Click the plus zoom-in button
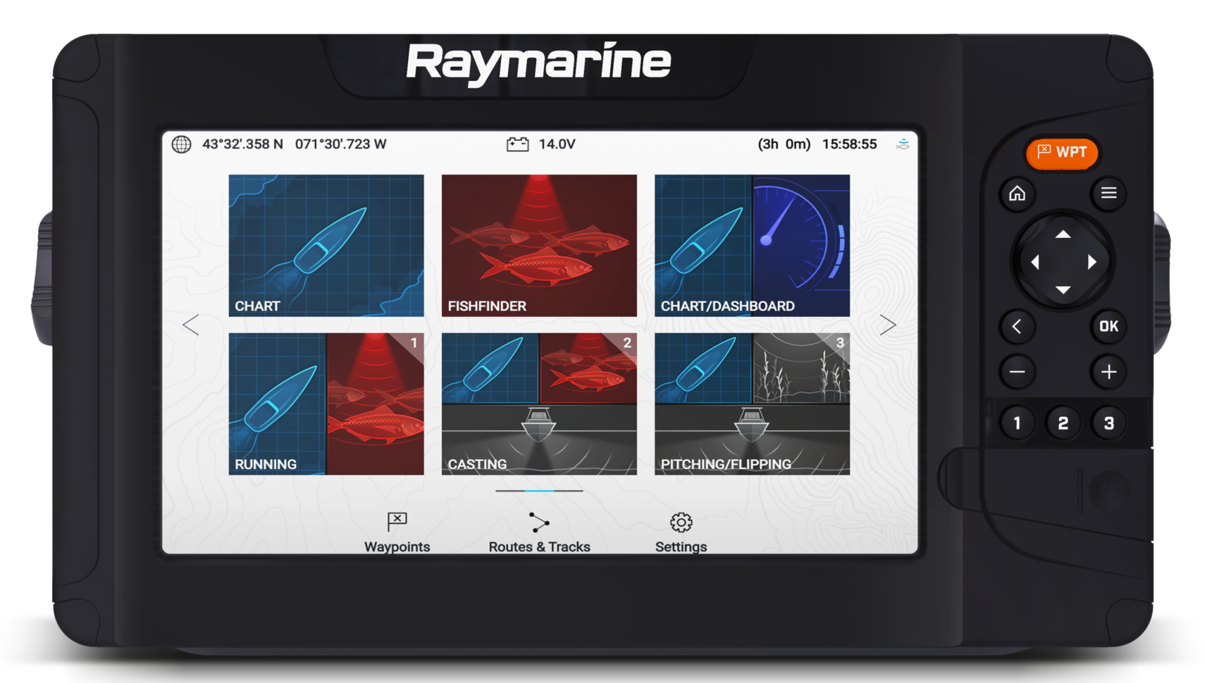The image size is (1205, 683). click(x=1108, y=372)
